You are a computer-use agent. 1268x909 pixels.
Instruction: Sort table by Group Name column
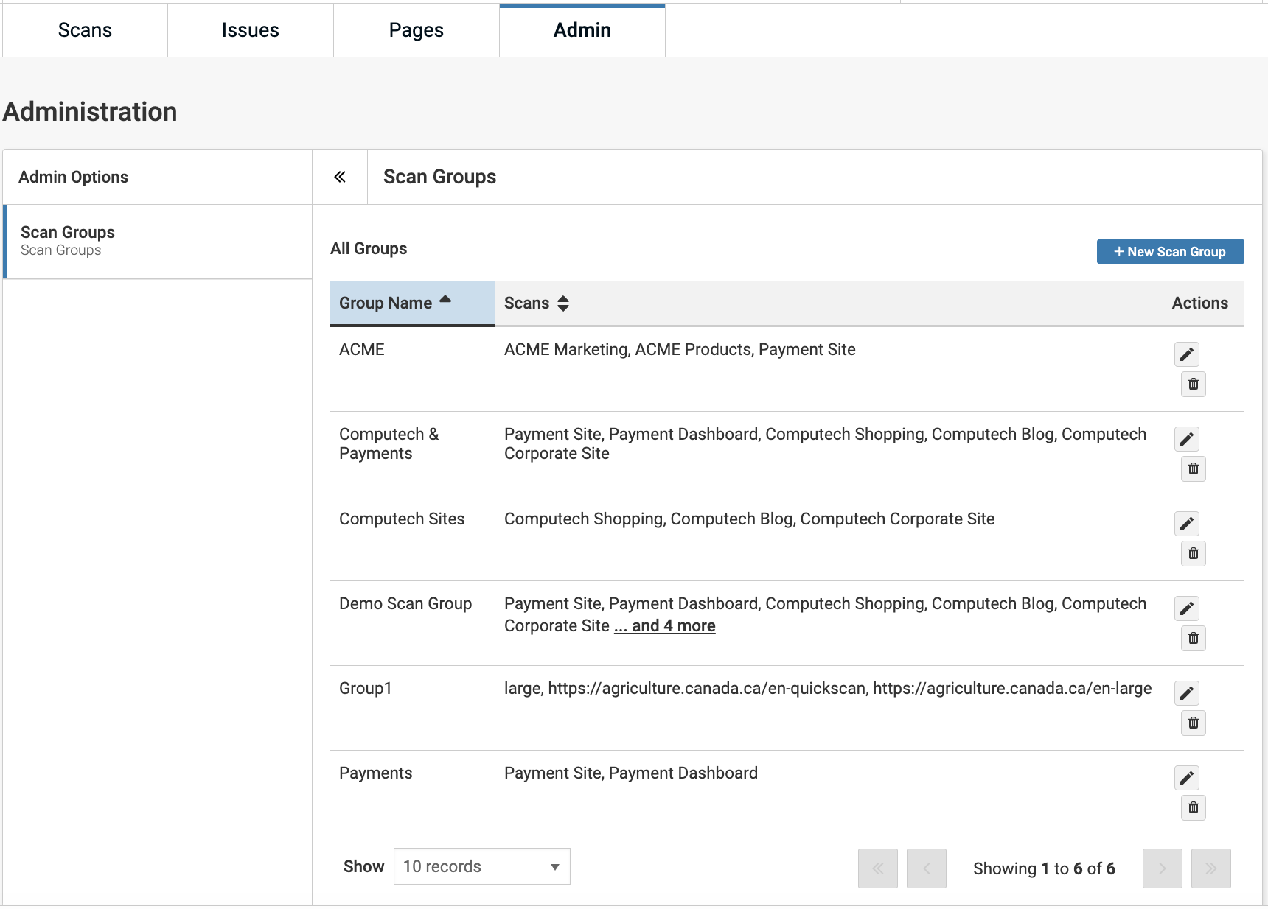pos(394,303)
